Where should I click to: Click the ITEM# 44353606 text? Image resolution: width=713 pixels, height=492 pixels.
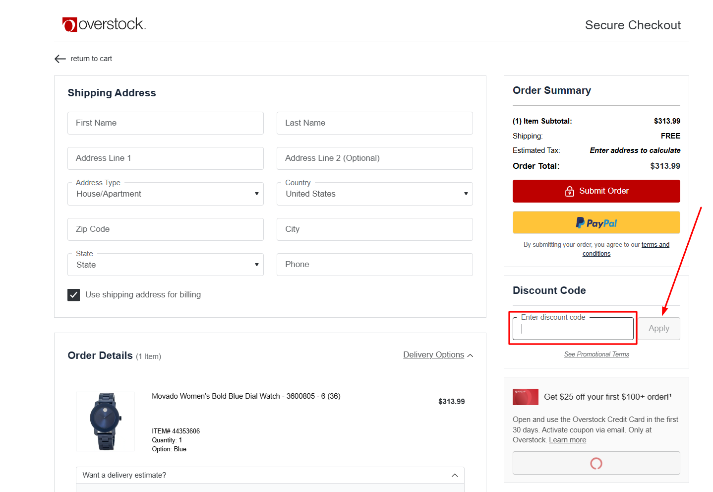tap(176, 431)
